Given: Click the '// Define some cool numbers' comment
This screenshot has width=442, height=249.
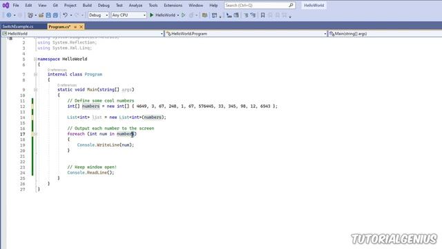Looking at the screenshot, I should pyautogui.click(x=101, y=101).
